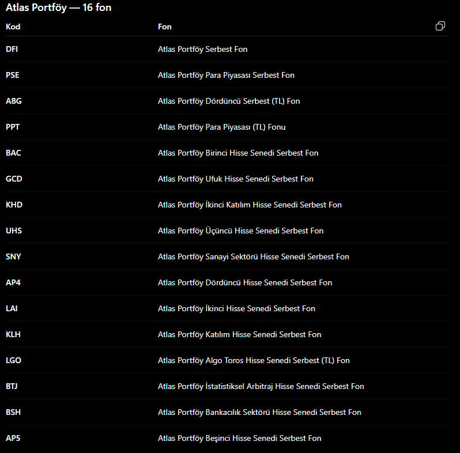Viewport: 460px width, 453px height.
Task: Click fund code GCD
Action: [x=14, y=179]
